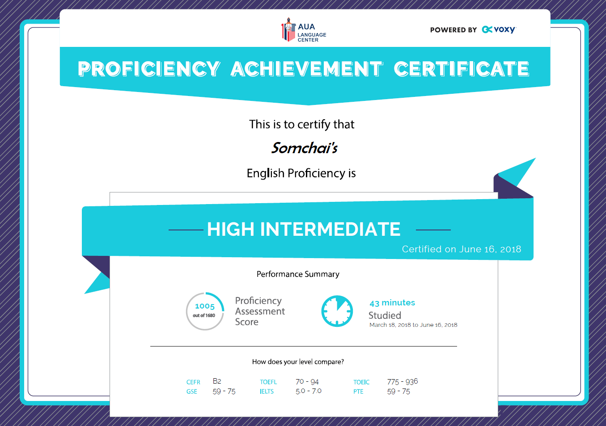Click 'March 18, 2018 to June 16, 2018' range
Screen dimensions: 606x426
pos(413,325)
